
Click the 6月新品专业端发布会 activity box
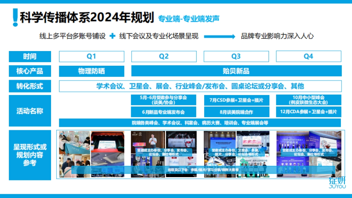tap(164, 112)
